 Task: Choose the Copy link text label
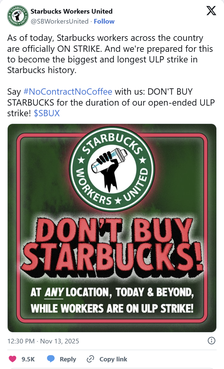coord(113,359)
